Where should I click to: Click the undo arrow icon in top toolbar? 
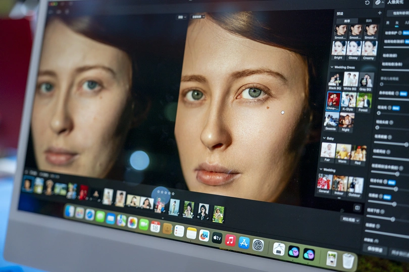tap(367, 3)
